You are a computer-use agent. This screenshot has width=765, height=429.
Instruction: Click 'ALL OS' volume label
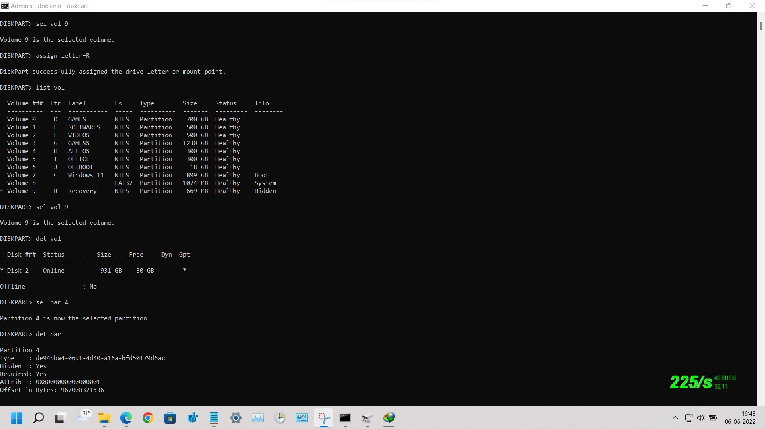coord(78,151)
